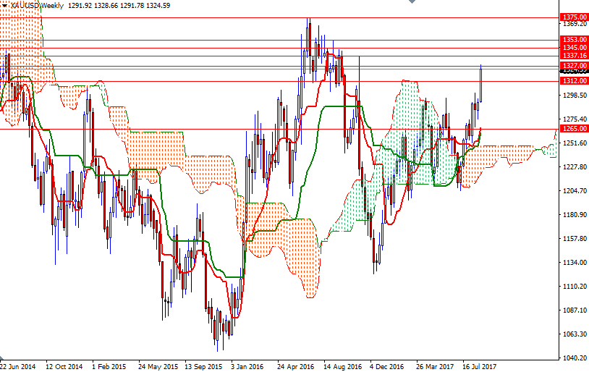Click the OHLC values in the chart header
This screenshot has height=372, width=589.
(x=119, y=5)
